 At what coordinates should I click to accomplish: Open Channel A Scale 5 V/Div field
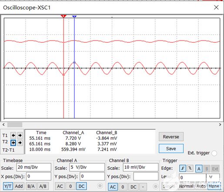pyautogui.click(x=87, y=167)
